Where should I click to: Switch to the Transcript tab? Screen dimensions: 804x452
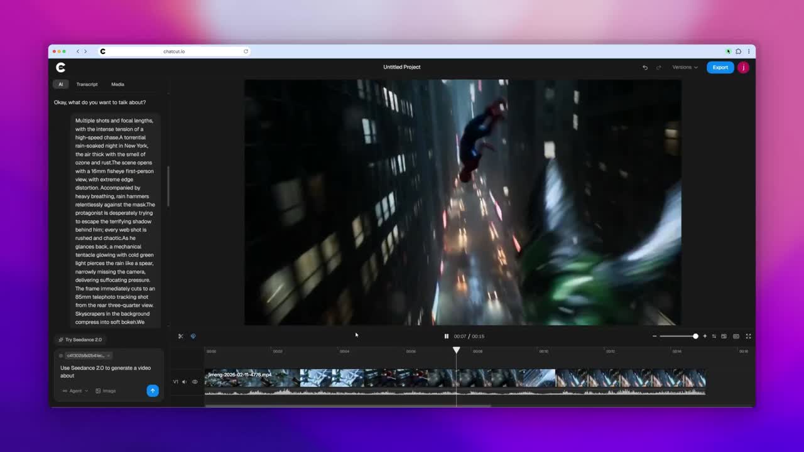pyautogui.click(x=87, y=84)
